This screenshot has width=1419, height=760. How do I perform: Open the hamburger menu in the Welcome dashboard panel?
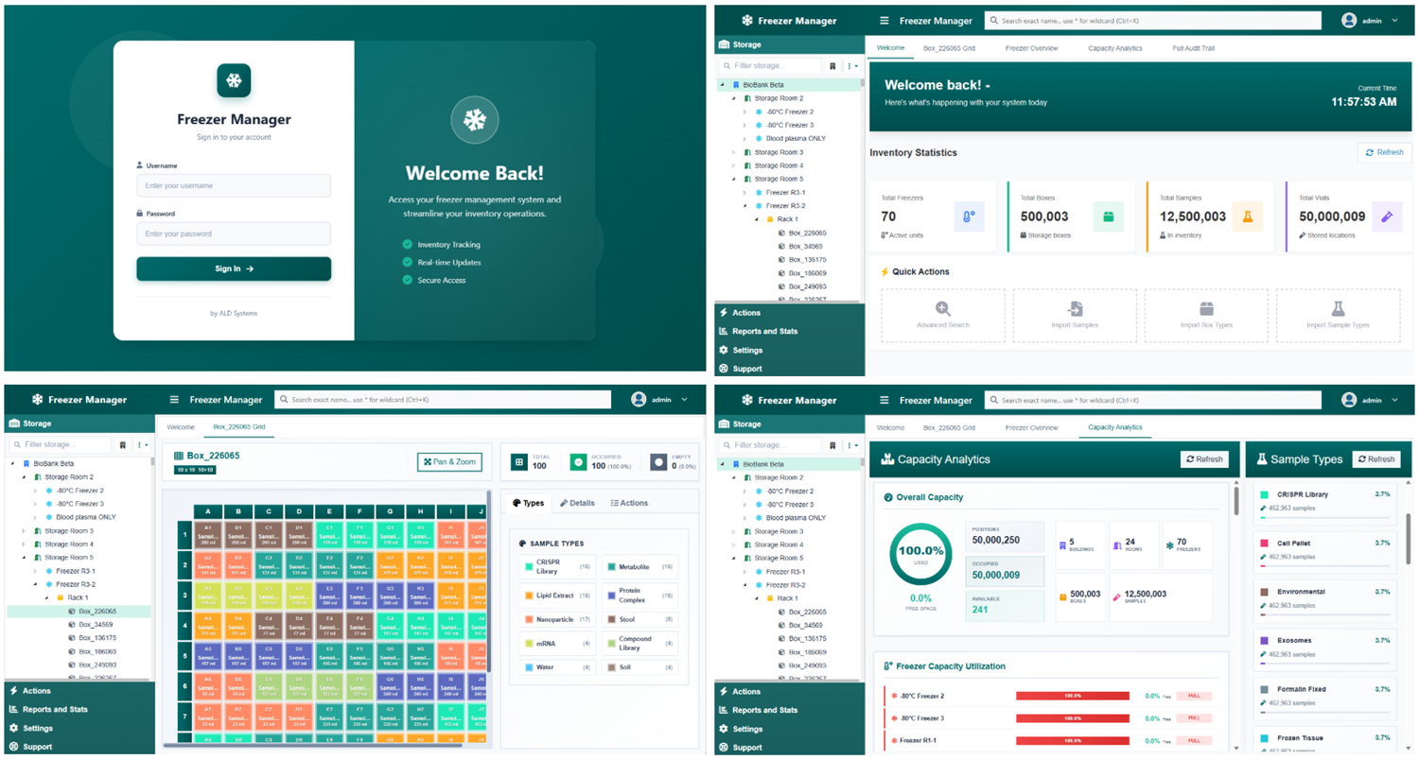pyautogui.click(x=884, y=21)
